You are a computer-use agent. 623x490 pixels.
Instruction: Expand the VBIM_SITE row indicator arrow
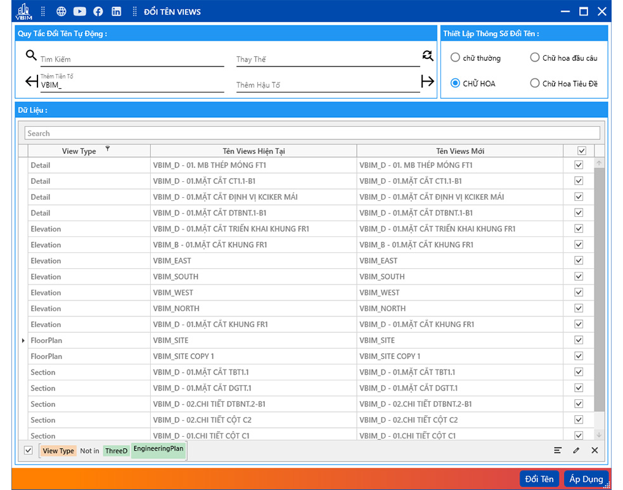pyautogui.click(x=23, y=340)
